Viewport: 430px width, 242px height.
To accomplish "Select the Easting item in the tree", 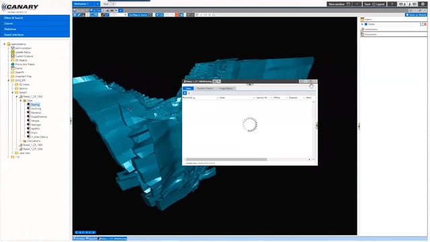I will [x=36, y=105].
